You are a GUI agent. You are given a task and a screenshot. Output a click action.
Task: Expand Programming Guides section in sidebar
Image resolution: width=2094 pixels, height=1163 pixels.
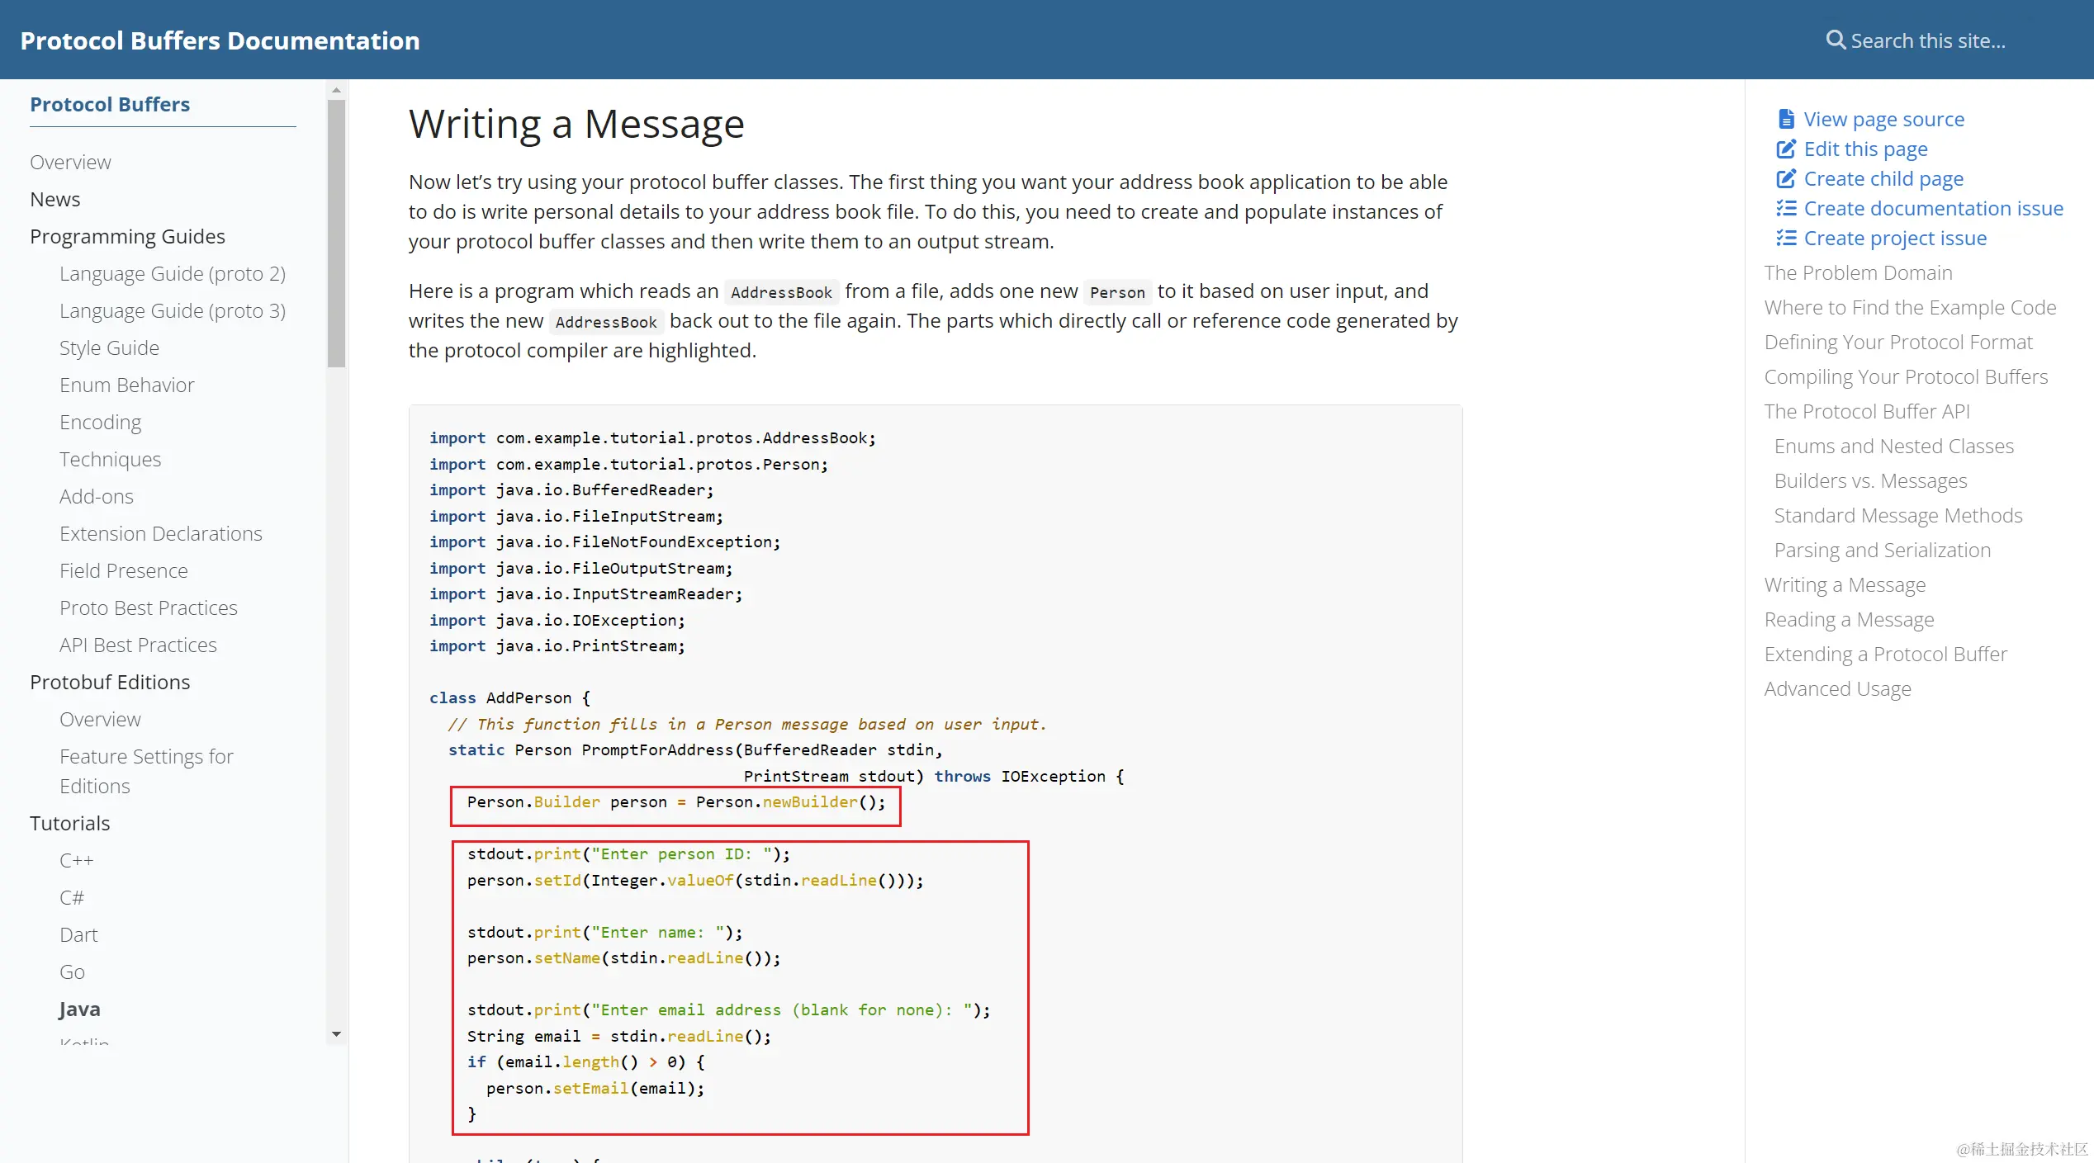pos(127,237)
